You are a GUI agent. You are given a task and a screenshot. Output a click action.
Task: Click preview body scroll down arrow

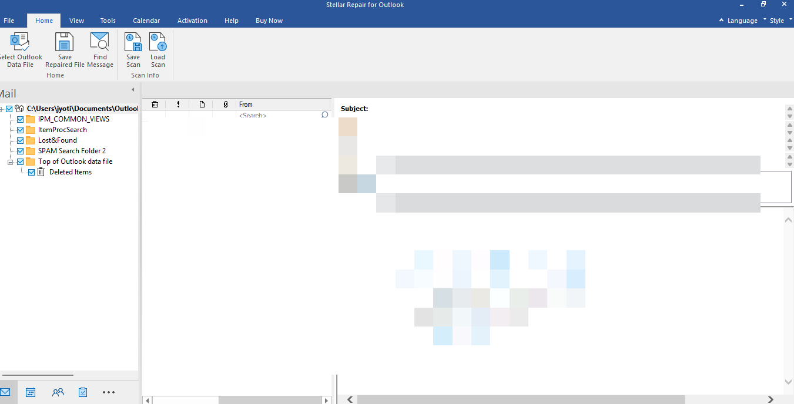click(789, 382)
